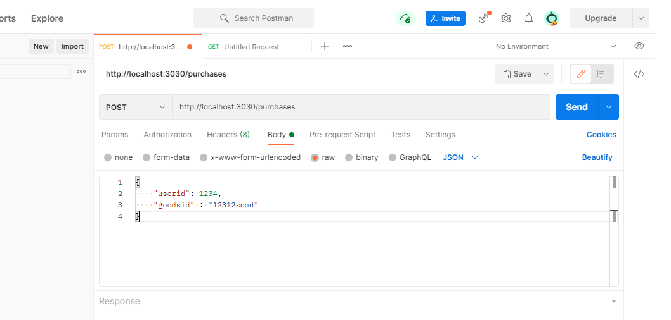Open the satellite capture requests icon
The width and height of the screenshot is (671, 320).
(485, 18)
